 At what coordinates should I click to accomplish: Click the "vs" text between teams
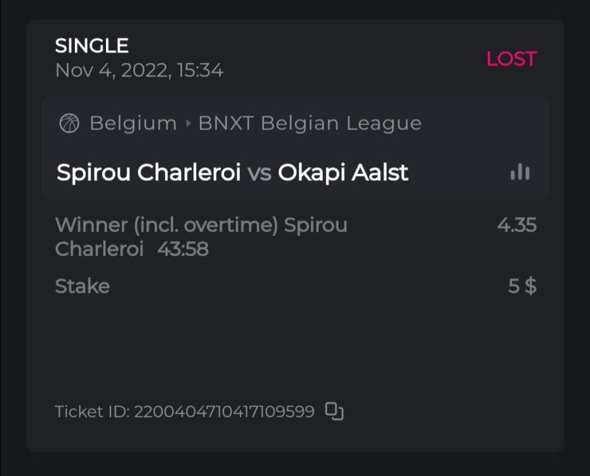[259, 173]
